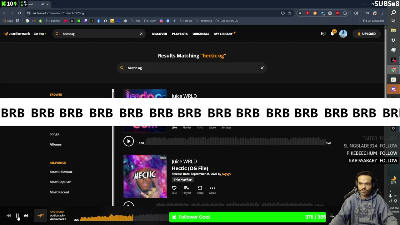Open the player queue list icon
Image resolution: width=400 pixels, height=225 pixels.
tap(332, 216)
